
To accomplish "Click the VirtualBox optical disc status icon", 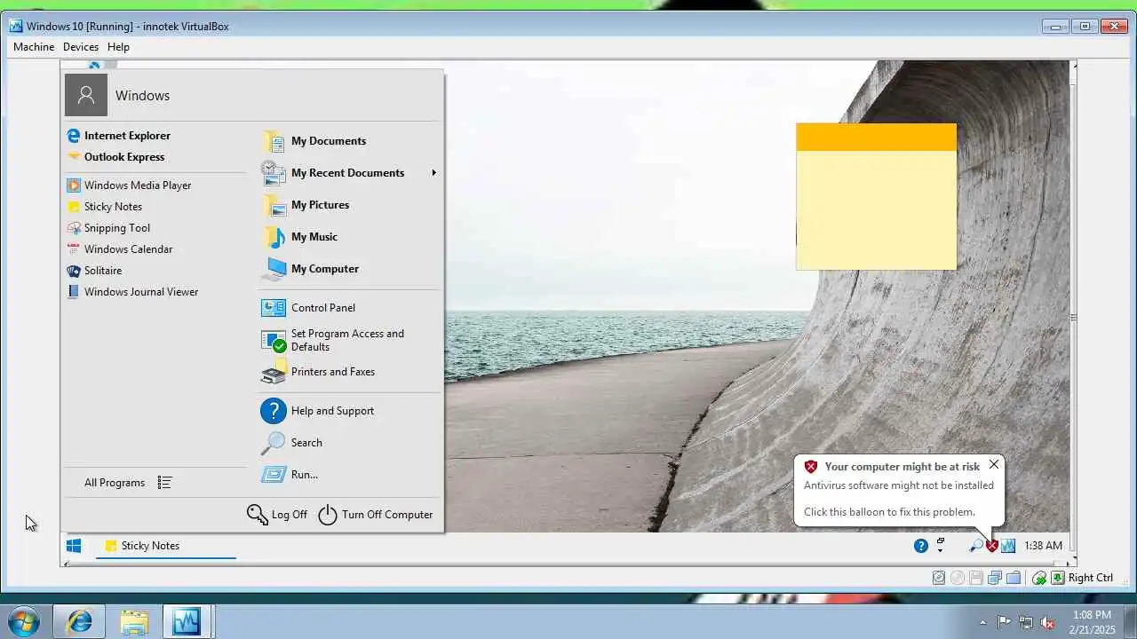I will 958,578.
